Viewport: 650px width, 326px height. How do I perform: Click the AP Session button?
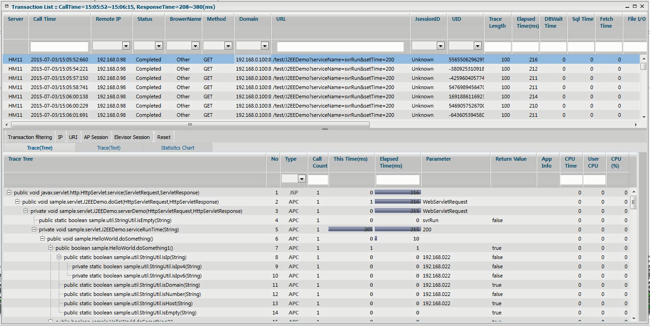pyautogui.click(x=96, y=137)
